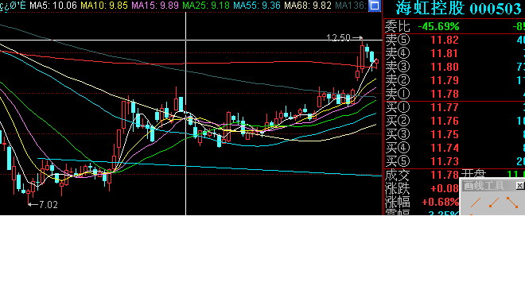
Task: Click the 卖④ price 11.81
Action: click(x=445, y=53)
